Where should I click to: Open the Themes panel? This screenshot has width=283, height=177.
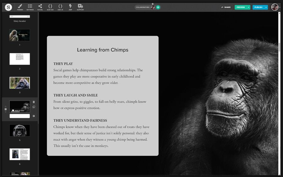coord(20,7)
